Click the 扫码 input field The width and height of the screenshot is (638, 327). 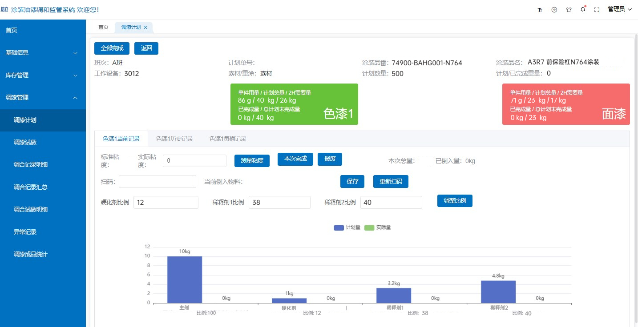point(157,181)
